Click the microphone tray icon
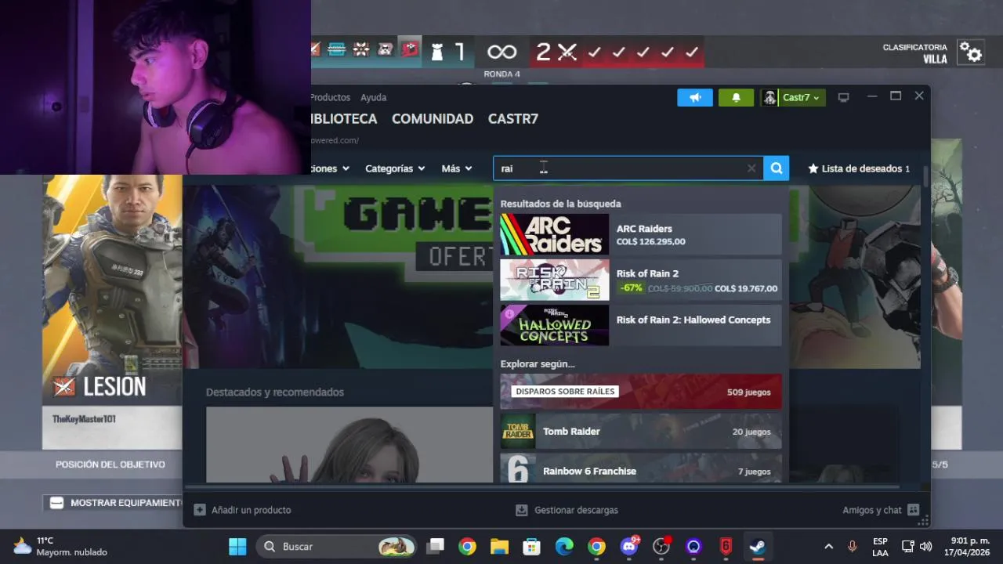Image resolution: width=1003 pixels, height=564 pixels. (853, 546)
